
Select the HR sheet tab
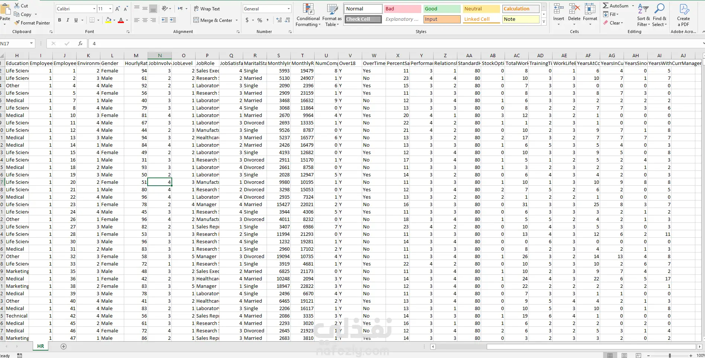41,346
